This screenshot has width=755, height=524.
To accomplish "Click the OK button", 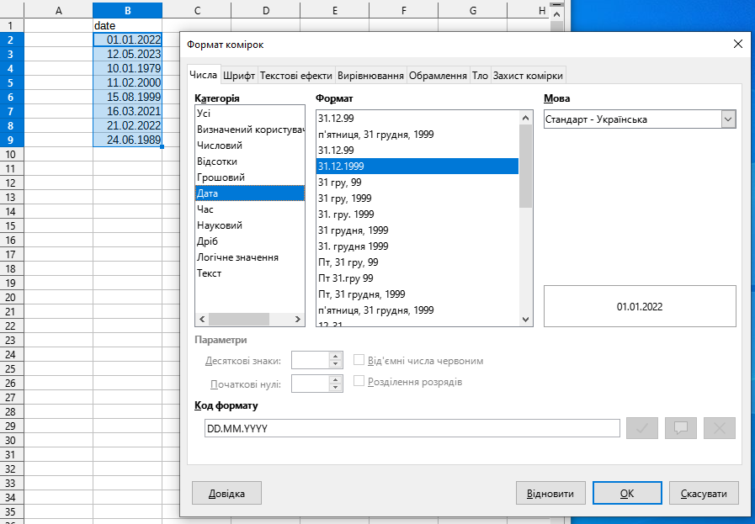I will point(626,493).
